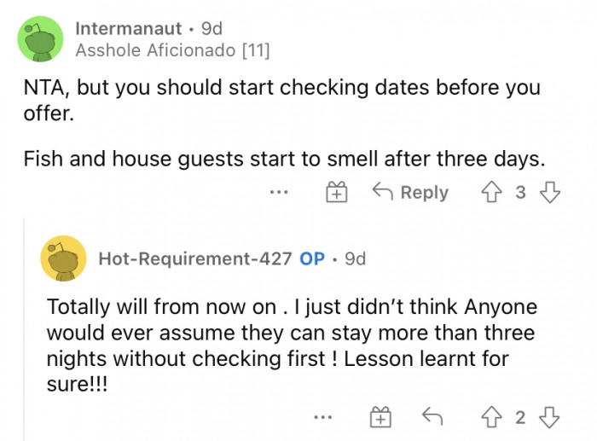Open the three-dot menu on Hot-Requirement-427's reply
This screenshot has height=441, width=597.
click(322, 417)
